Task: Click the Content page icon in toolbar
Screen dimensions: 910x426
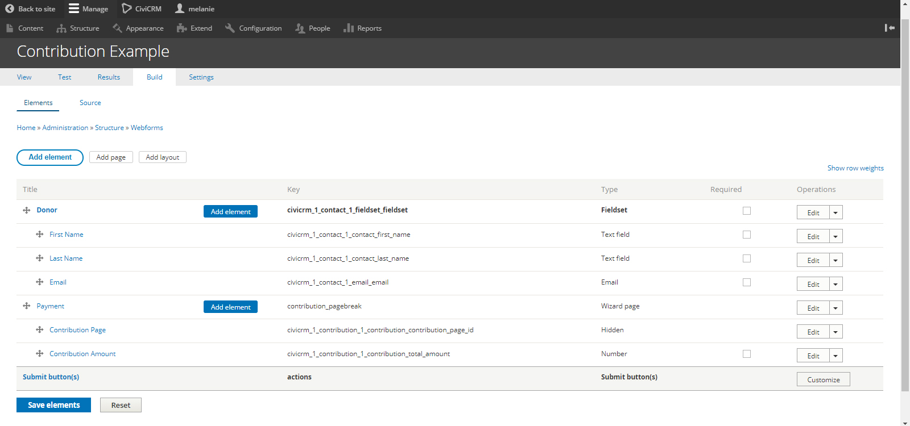Action: tap(10, 28)
